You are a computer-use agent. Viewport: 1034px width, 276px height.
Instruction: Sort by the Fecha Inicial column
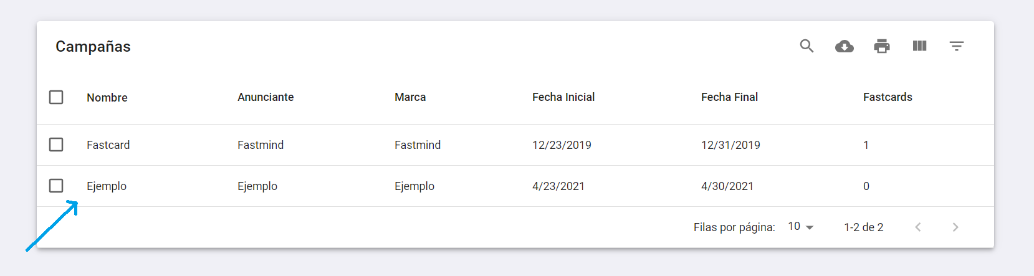click(563, 97)
